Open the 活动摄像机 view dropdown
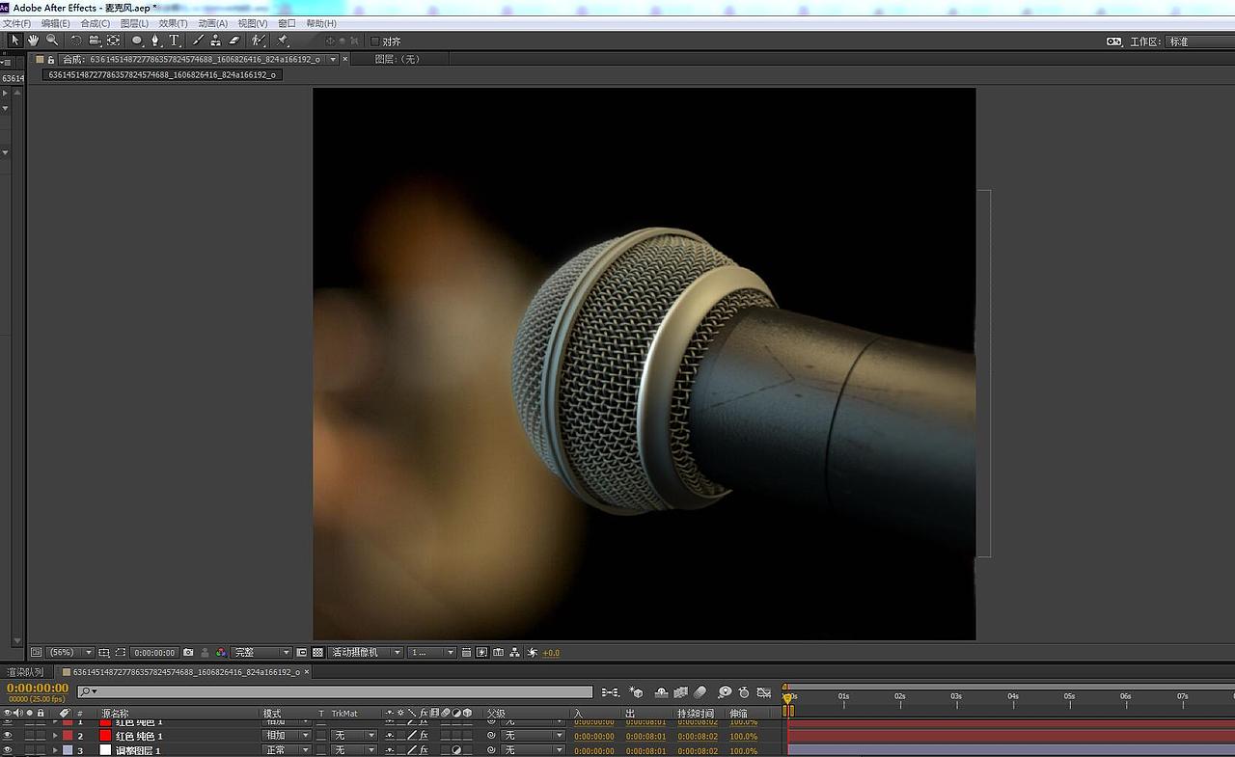This screenshot has width=1235, height=757. click(x=365, y=653)
